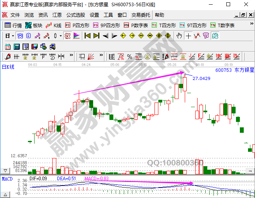255x198 pixels.
Task: Click the 600753 东方银星 stock label
Action: coord(234,70)
